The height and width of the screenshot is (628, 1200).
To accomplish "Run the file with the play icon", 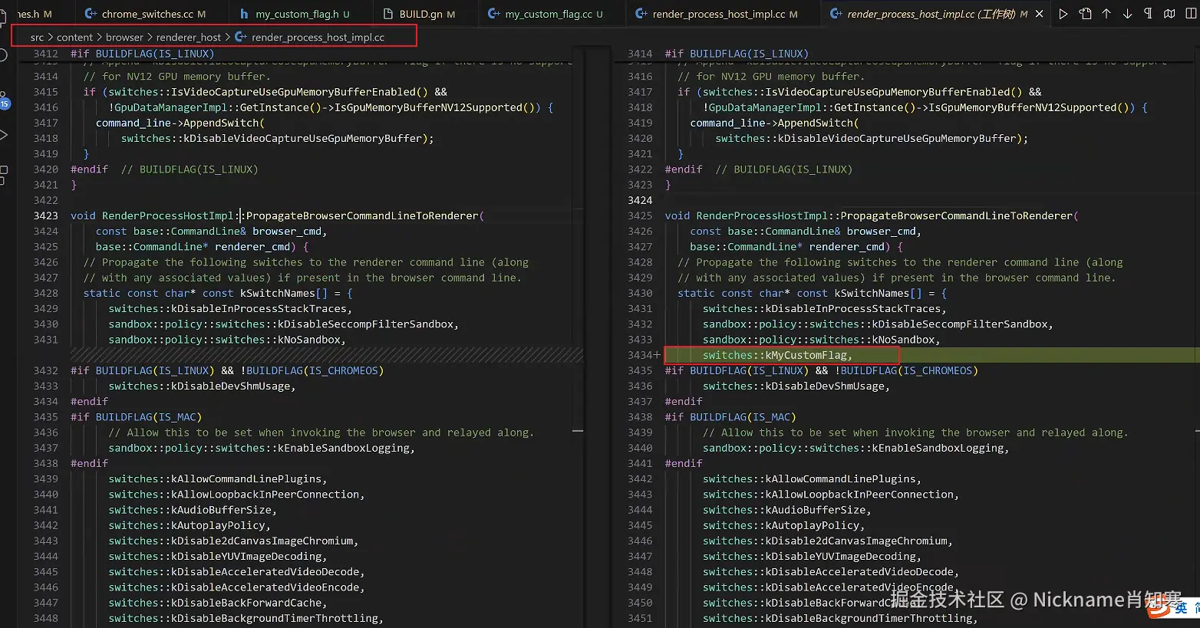I will click(x=1063, y=14).
